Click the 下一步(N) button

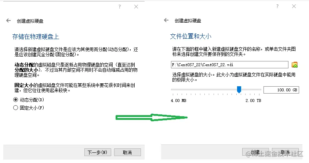(98, 152)
